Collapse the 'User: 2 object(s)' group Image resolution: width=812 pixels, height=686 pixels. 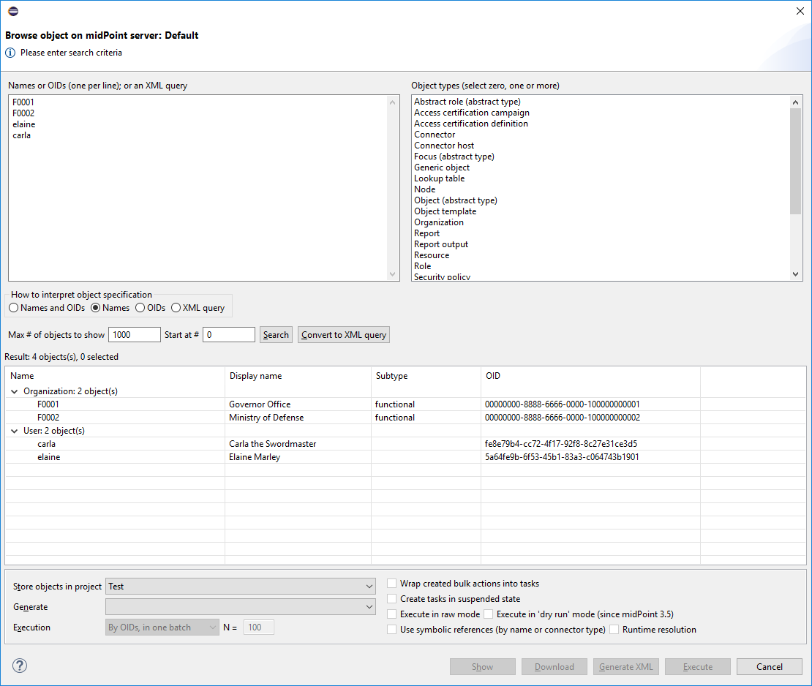pos(15,431)
